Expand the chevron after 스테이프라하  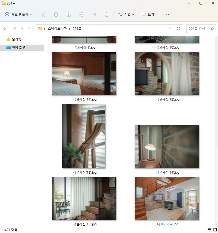[70, 29]
